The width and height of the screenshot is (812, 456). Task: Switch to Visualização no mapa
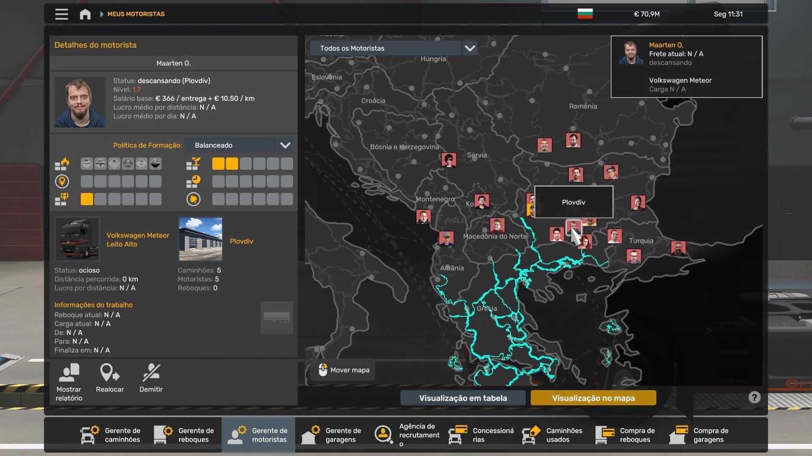tap(593, 398)
